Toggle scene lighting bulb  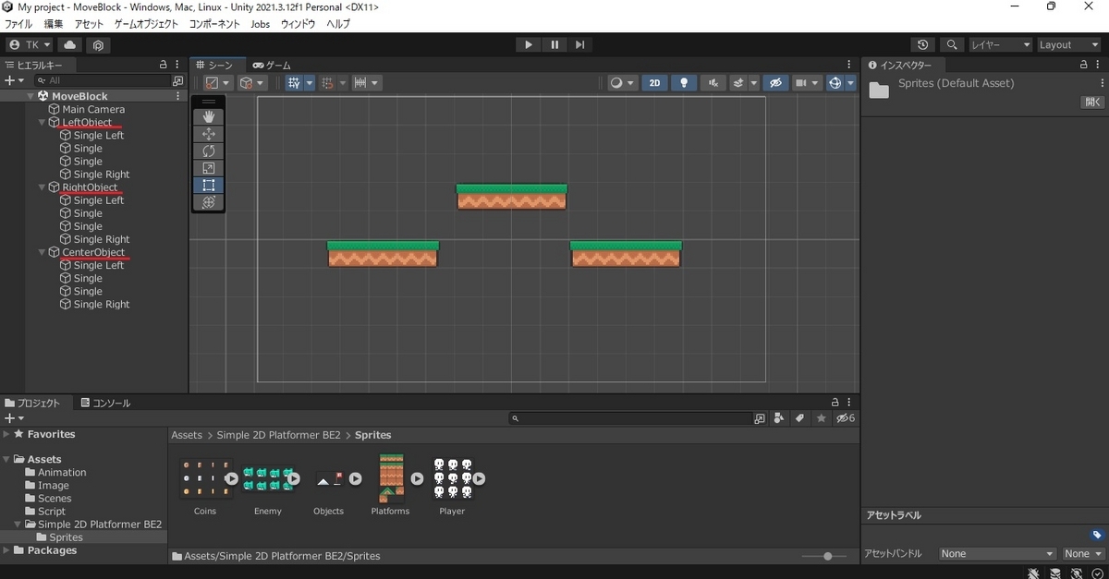(x=684, y=83)
